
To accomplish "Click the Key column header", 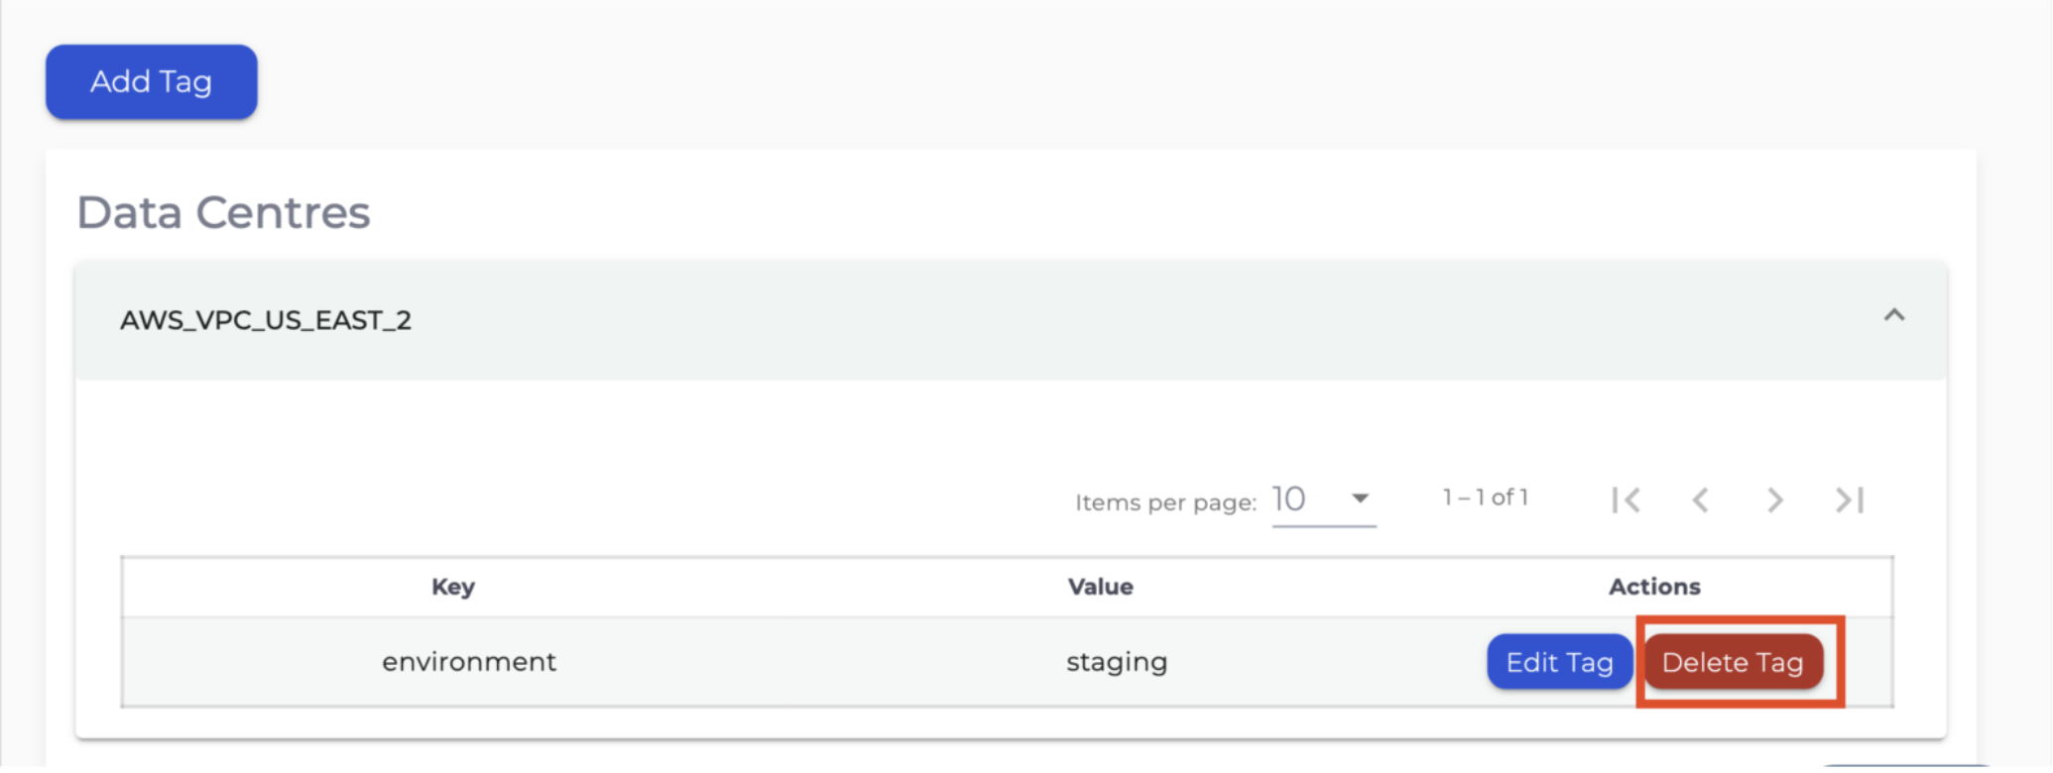I will pos(453,587).
